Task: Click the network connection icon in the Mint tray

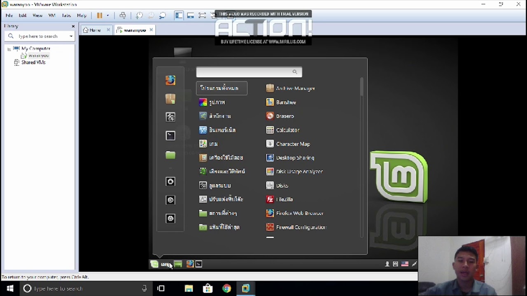Action: 414,264
